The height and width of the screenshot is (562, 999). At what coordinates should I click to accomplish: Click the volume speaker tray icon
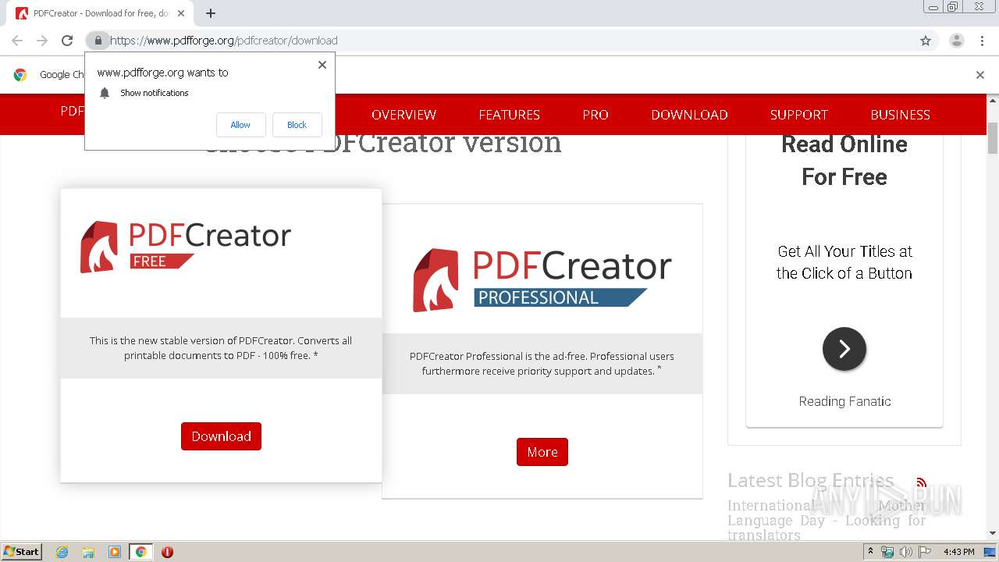point(905,552)
